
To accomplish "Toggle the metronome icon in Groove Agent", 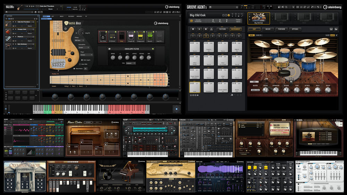I will pos(211,29).
